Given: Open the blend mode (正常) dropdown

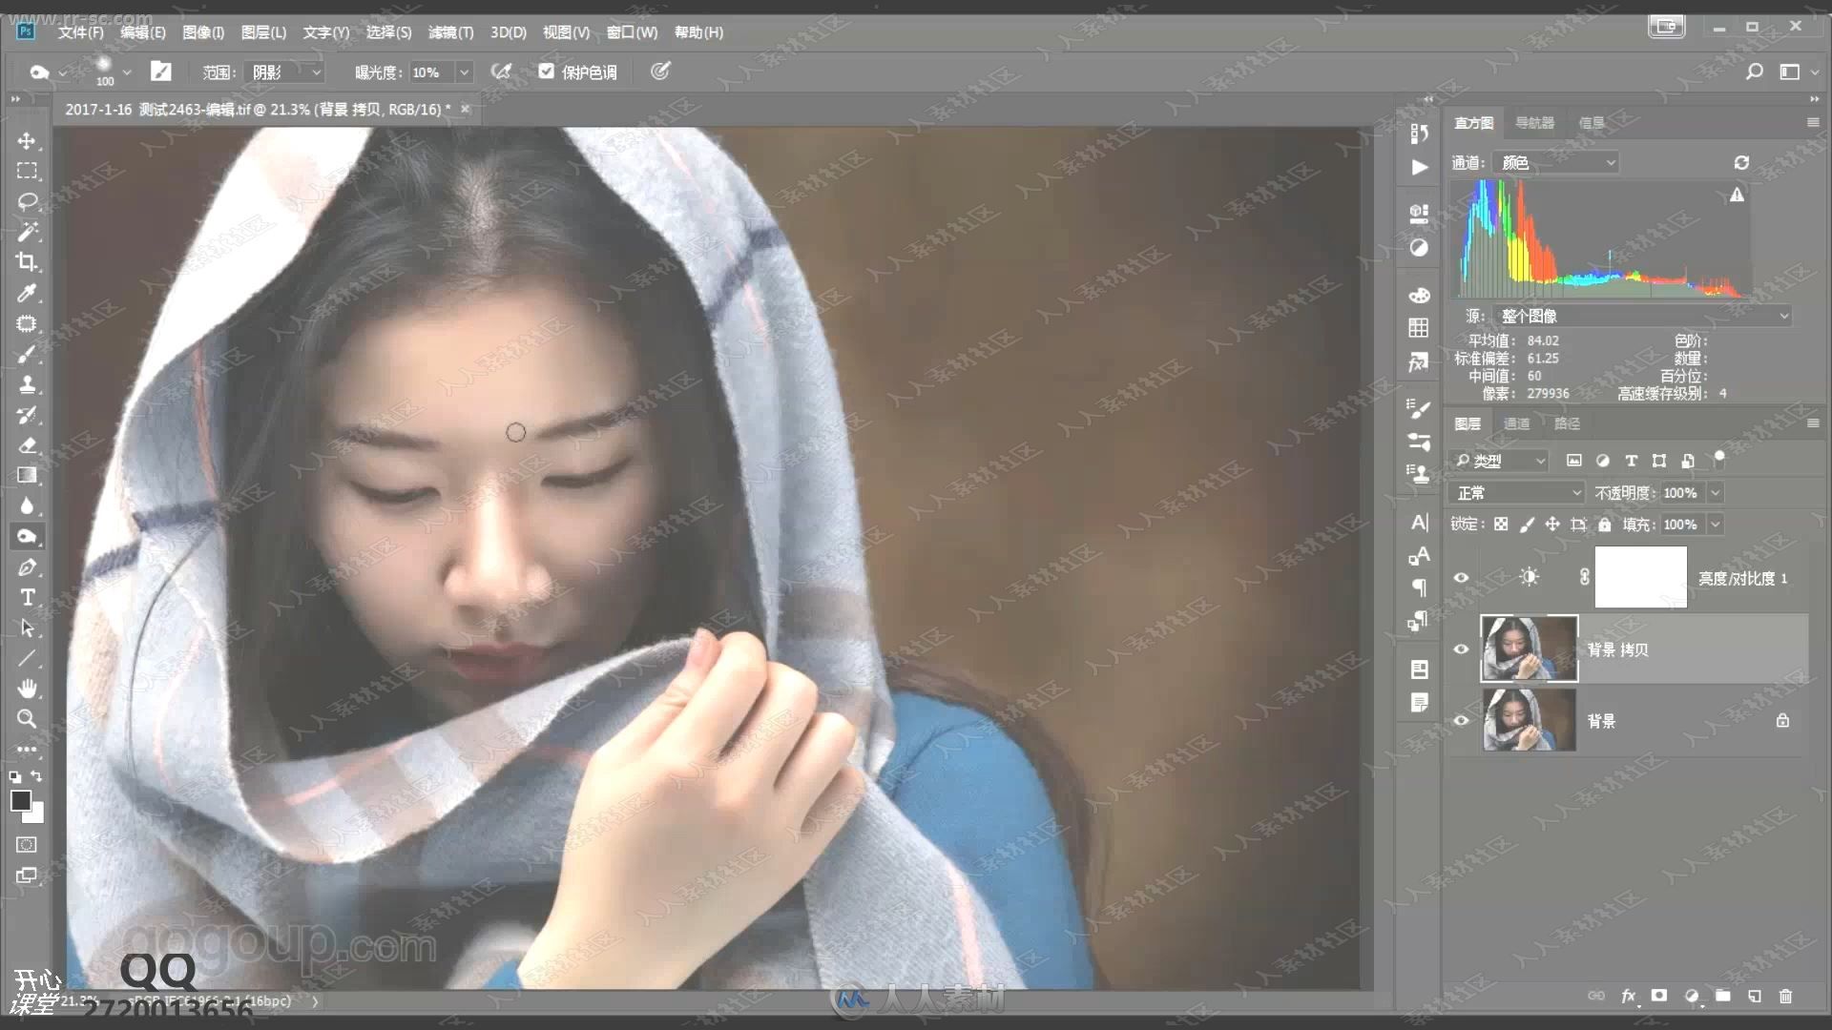Looking at the screenshot, I should 1517,493.
